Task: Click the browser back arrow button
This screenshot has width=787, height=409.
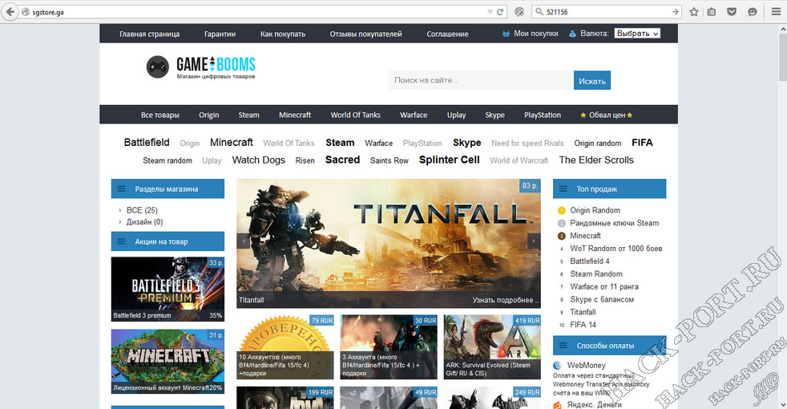Action: click(x=10, y=11)
